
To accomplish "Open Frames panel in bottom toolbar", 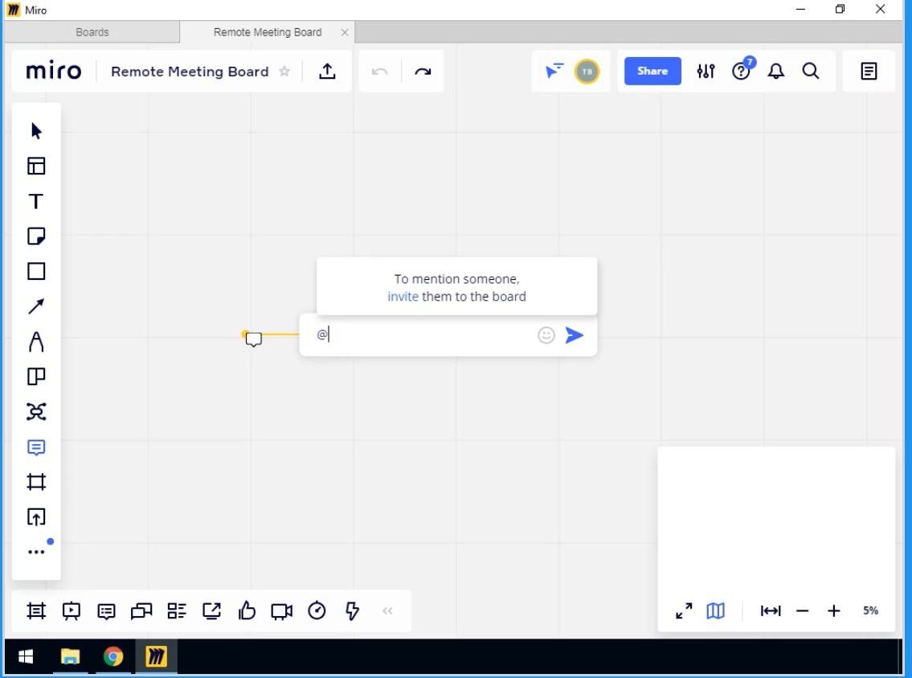I will point(36,611).
